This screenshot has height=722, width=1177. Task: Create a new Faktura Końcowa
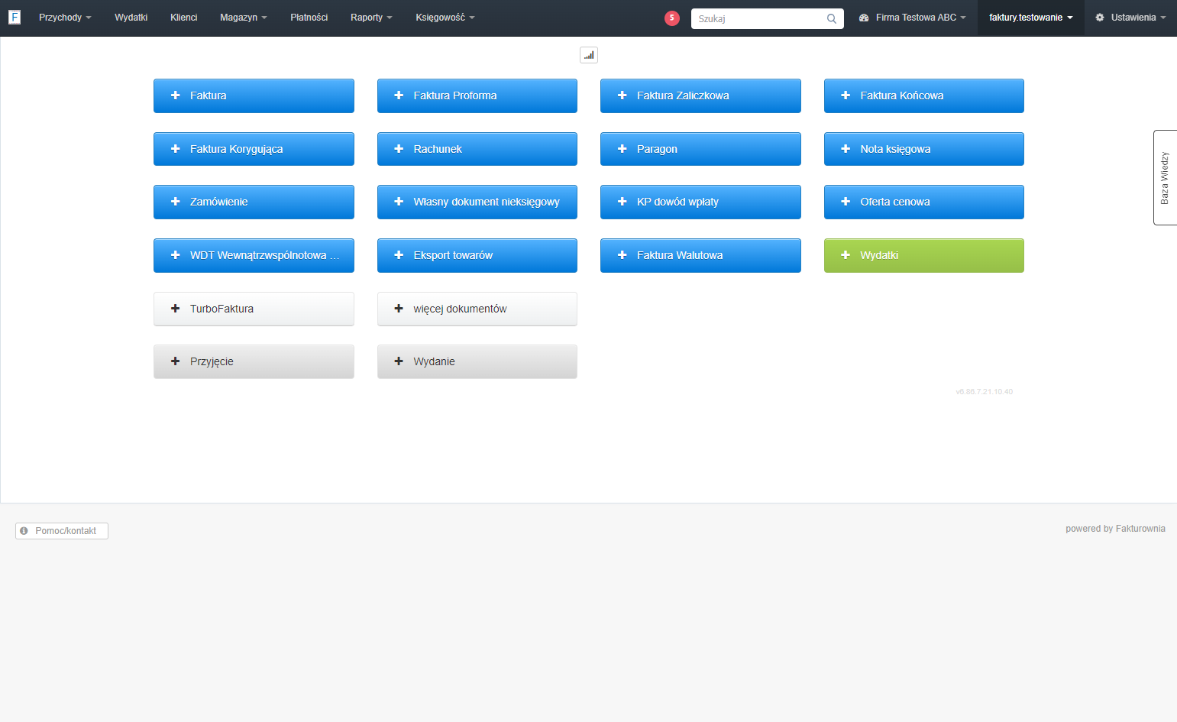point(924,96)
